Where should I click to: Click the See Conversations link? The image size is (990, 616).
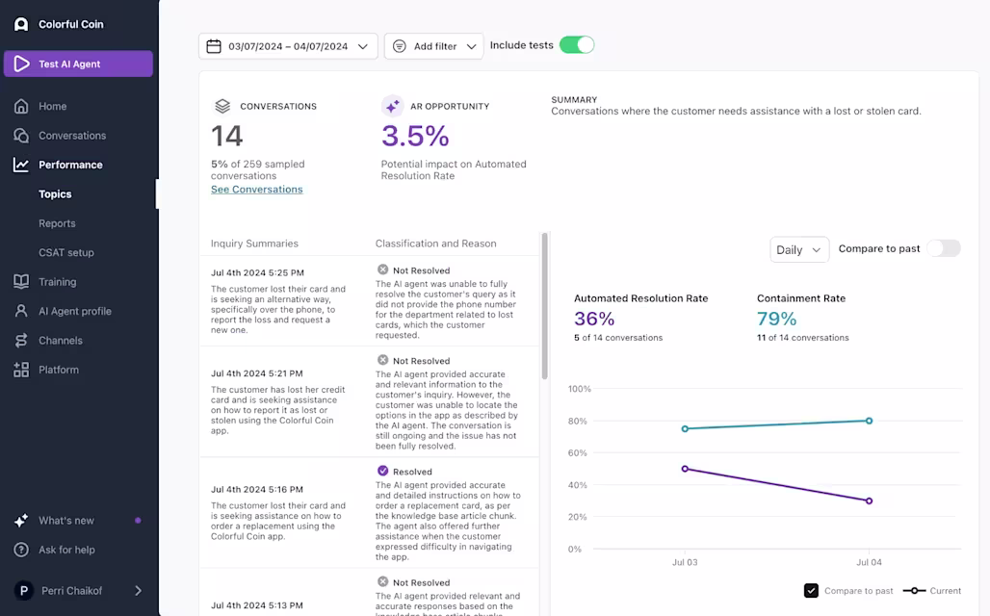[257, 190]
